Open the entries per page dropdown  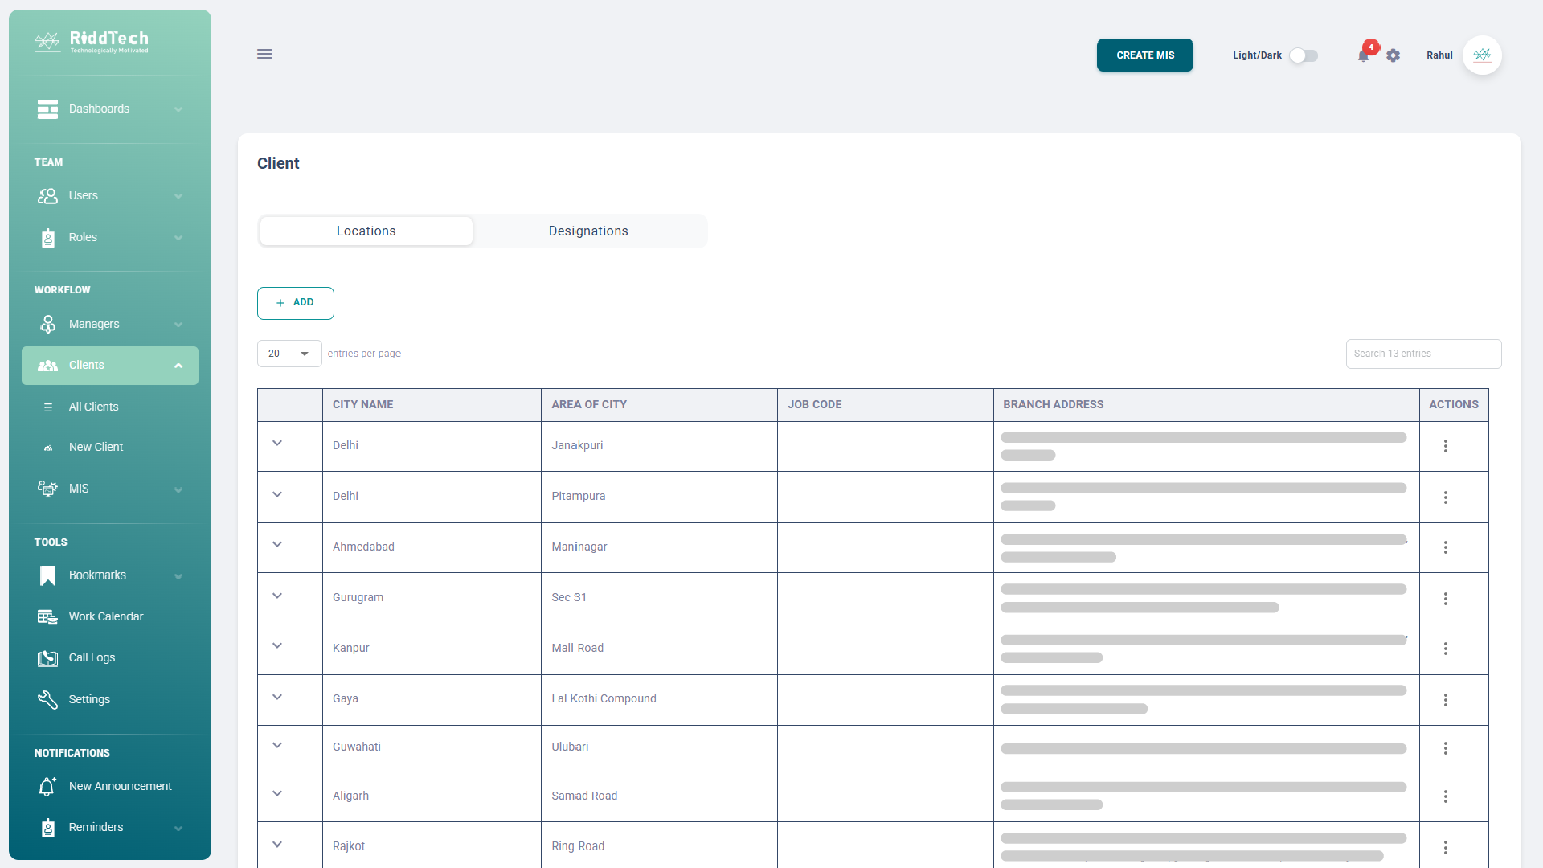[x=289, y=354]
